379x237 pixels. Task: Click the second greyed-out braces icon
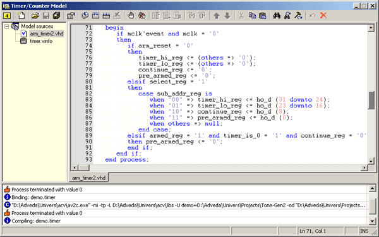tap(202, 16)
